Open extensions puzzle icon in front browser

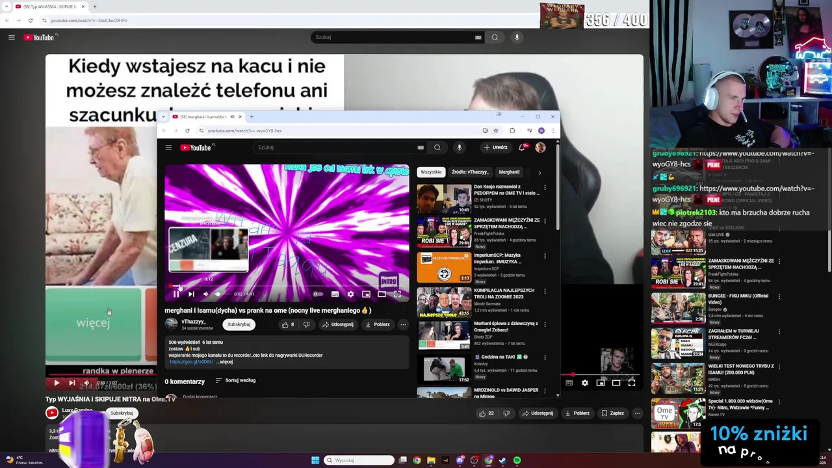512,131
